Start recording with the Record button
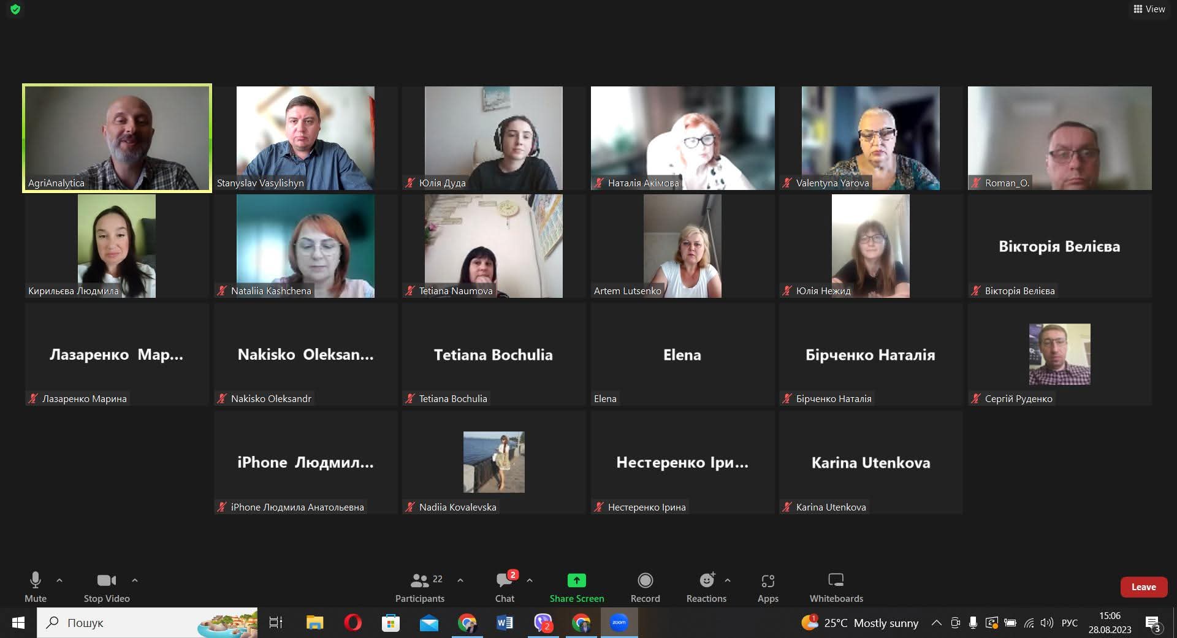The width and height of the screenshot is (1177, 638). click(x=645, y=587)
